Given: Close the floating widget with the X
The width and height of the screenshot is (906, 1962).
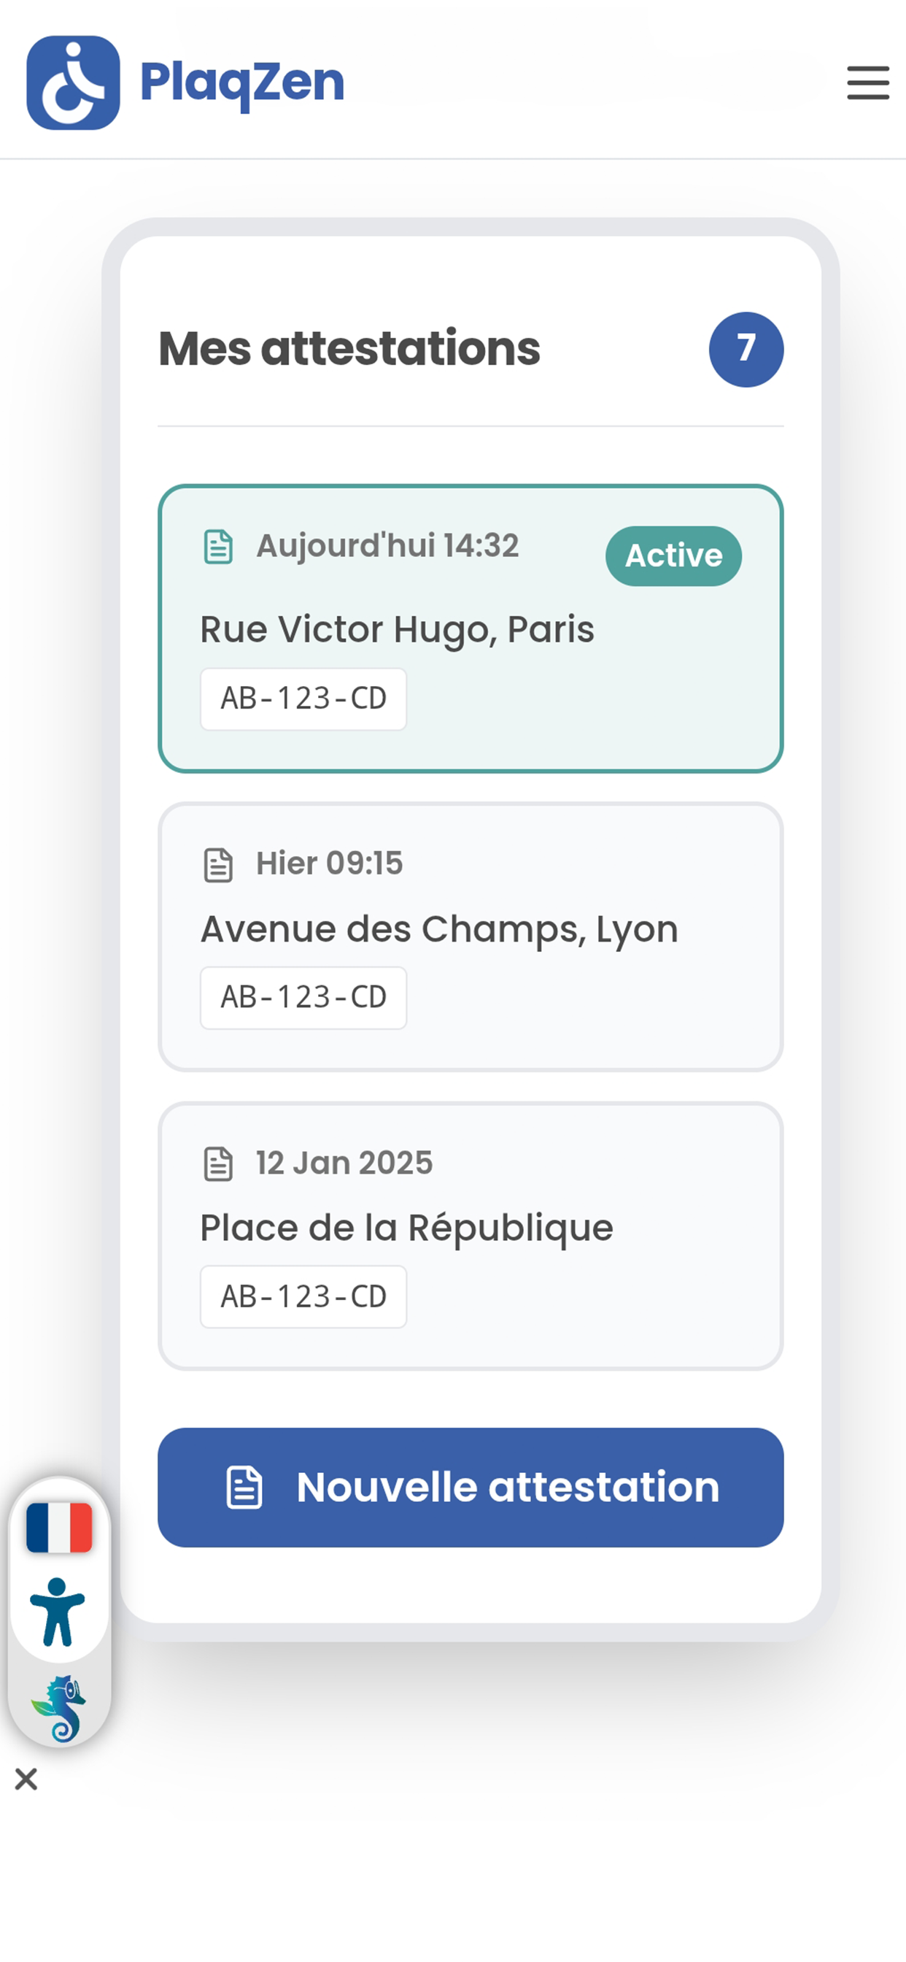Looking at the screenshot, I should 26,1780.
